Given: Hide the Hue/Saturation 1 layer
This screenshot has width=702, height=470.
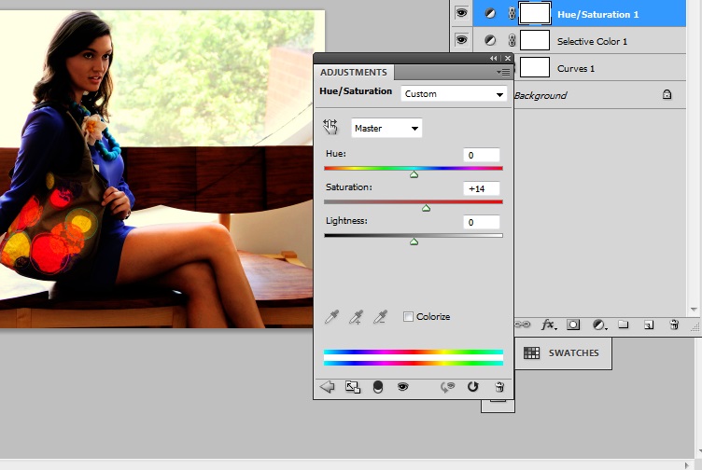Looking at the screenshot, I should point(460,13).
